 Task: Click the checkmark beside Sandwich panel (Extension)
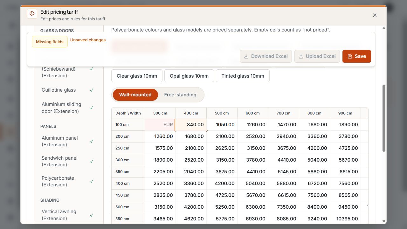click(x=92, y=161)
